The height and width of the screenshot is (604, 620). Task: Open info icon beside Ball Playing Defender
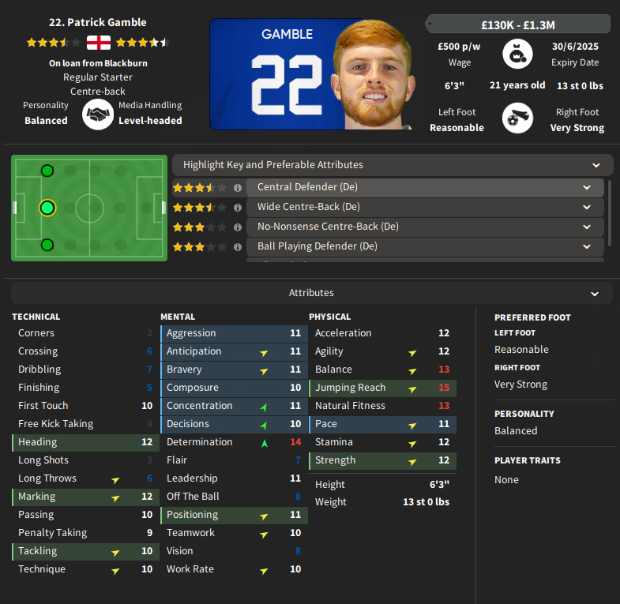click(237, 247)
